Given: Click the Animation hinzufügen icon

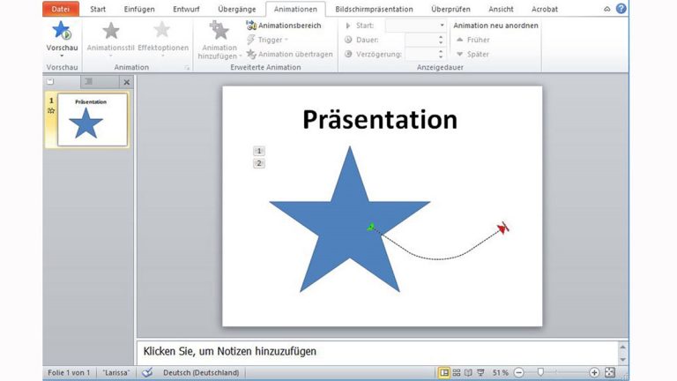Looking at the screenshot, I should pyautogui.click(x=219, y=33).
